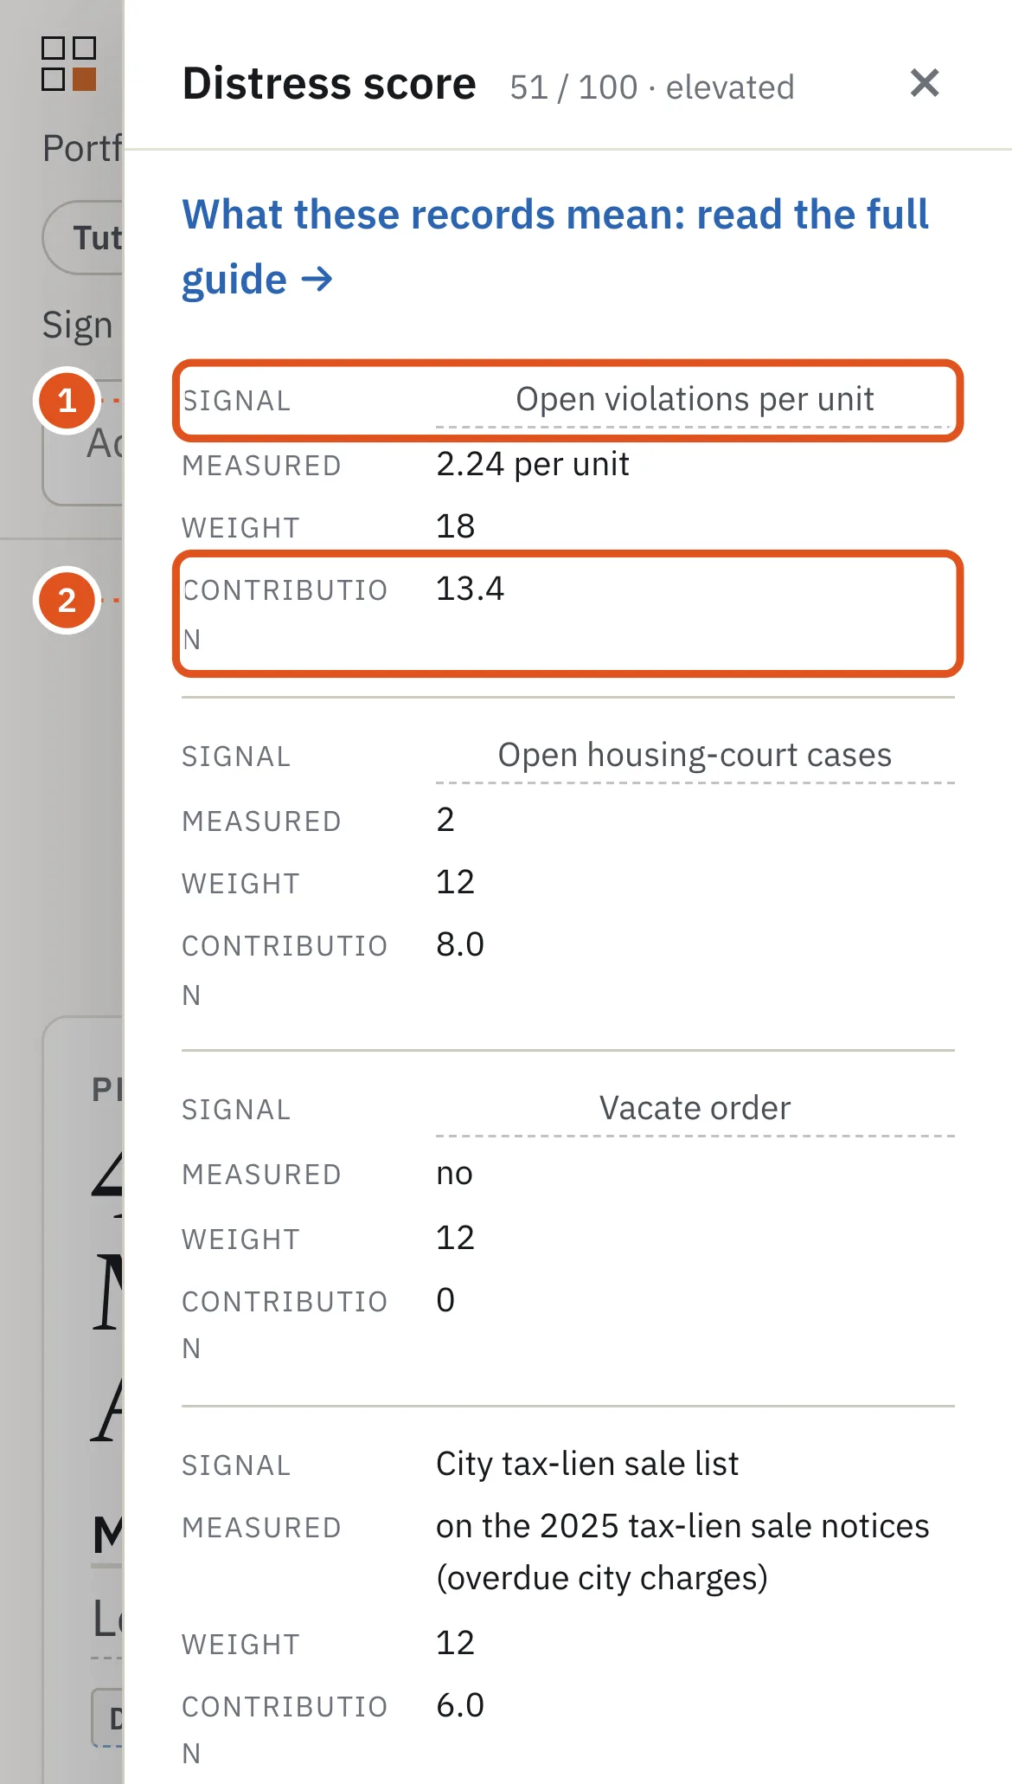Click the orange tutorial marker numbered 2
The width and height of the screenshot is (1012, 1784).
pos(67,600)
